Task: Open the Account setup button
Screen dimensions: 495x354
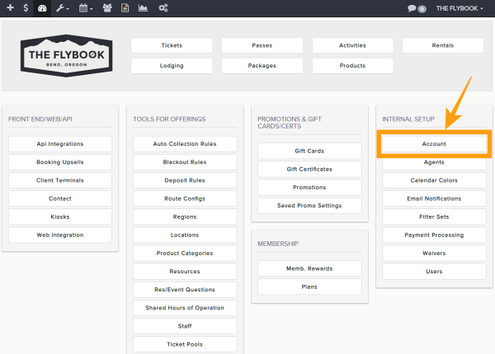Action: click(434, 144)
